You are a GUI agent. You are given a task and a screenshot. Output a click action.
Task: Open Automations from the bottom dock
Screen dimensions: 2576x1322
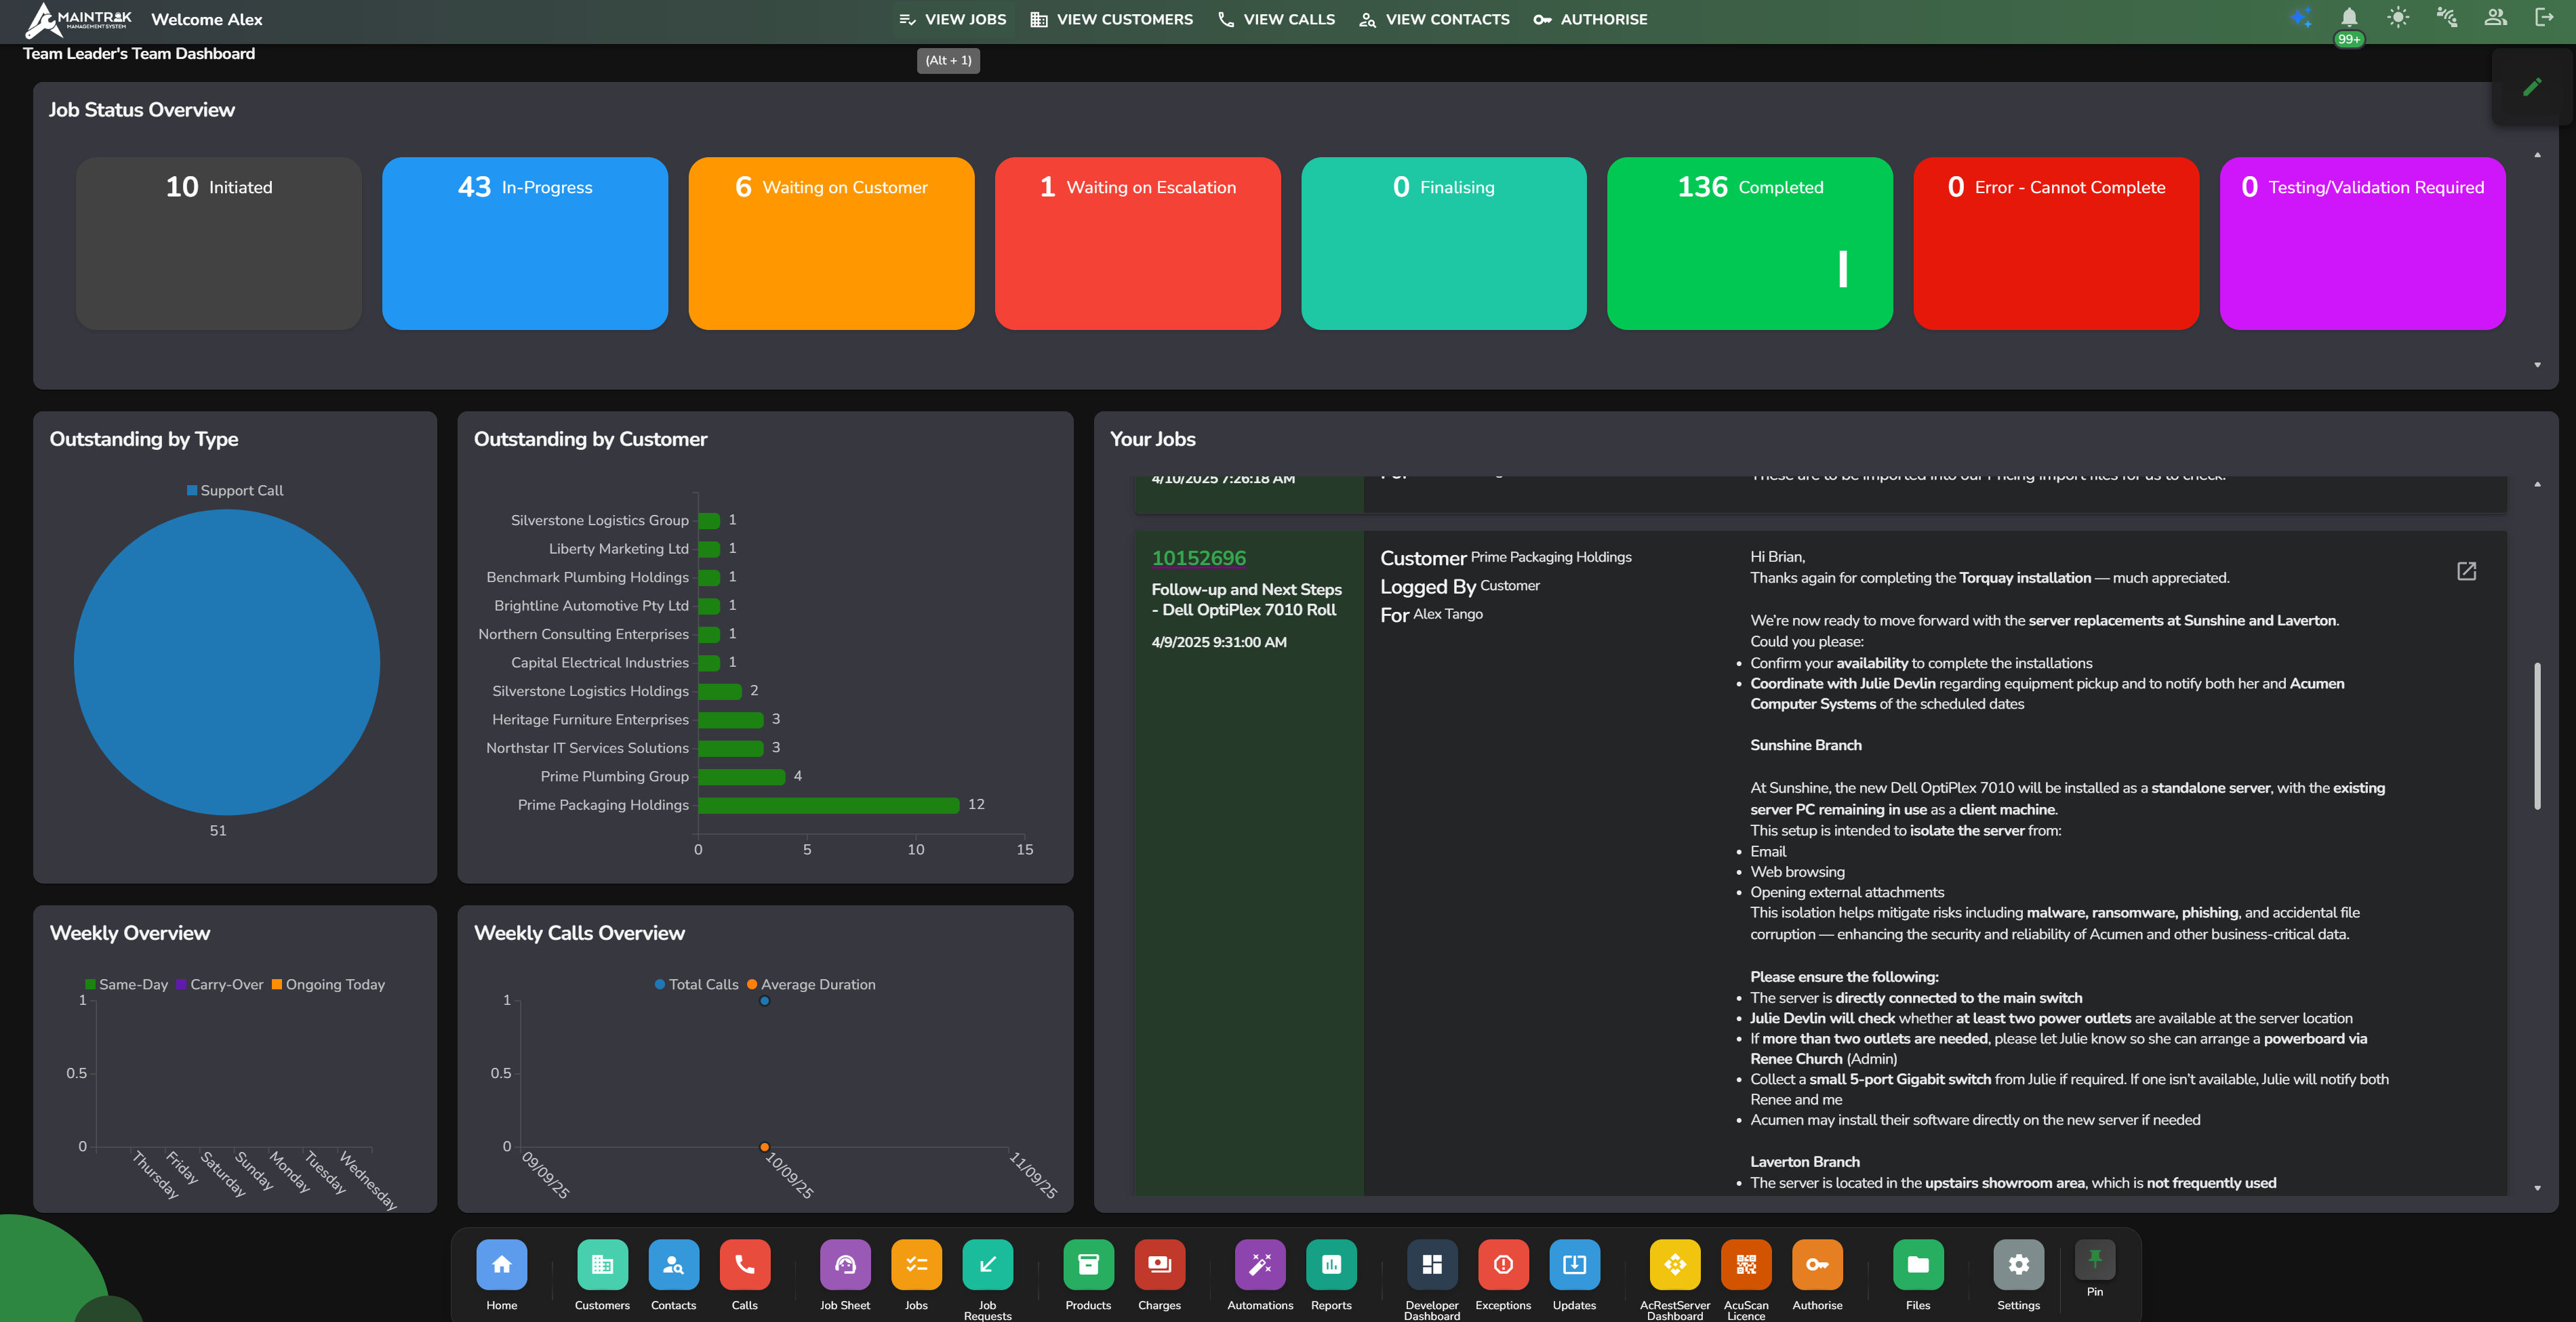1260,1265
